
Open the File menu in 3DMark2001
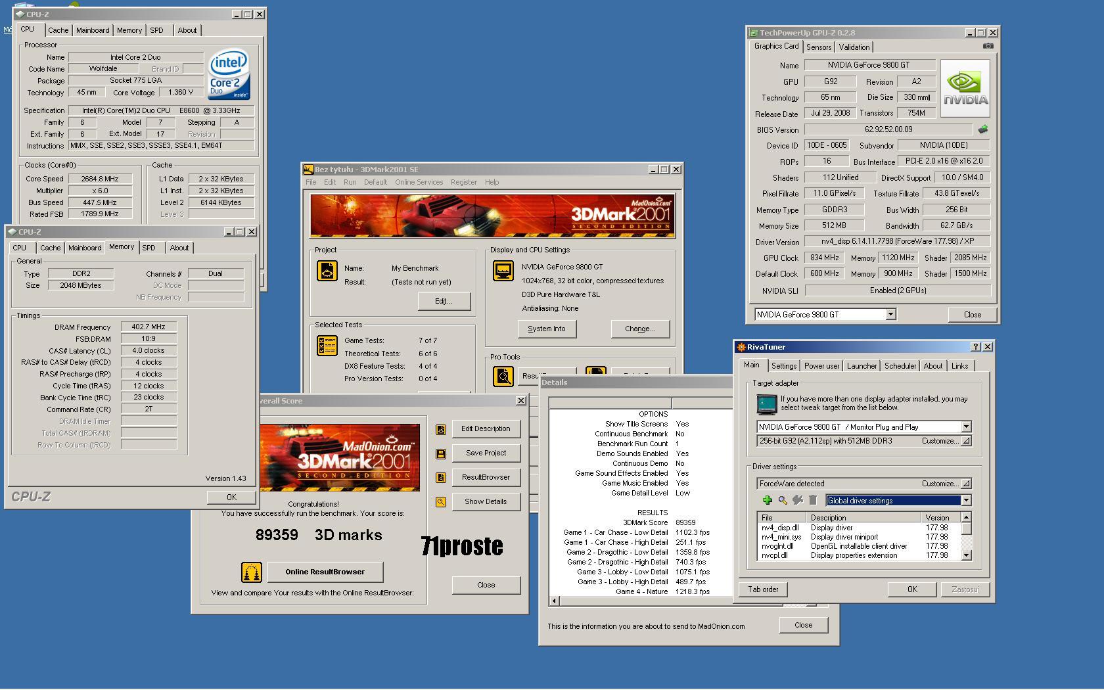311,183
